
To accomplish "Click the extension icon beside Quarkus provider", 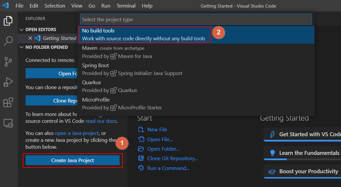I will (x=113, y=90).
